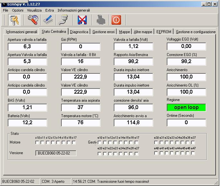Select the Stato Centralina tab
221x186 pixels.
click(54, 31)
